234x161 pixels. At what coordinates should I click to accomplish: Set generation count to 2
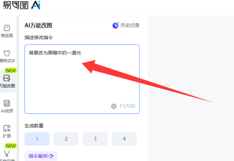point(66,139)
